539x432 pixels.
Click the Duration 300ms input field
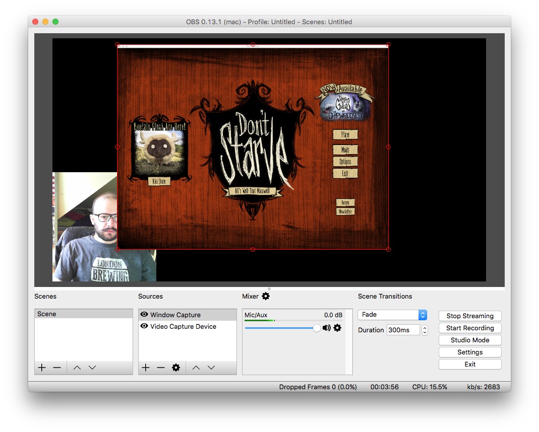403,330
